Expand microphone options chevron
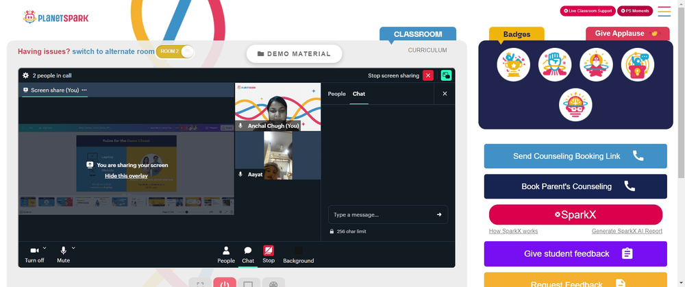685x287 pixels. pos(73,248)
